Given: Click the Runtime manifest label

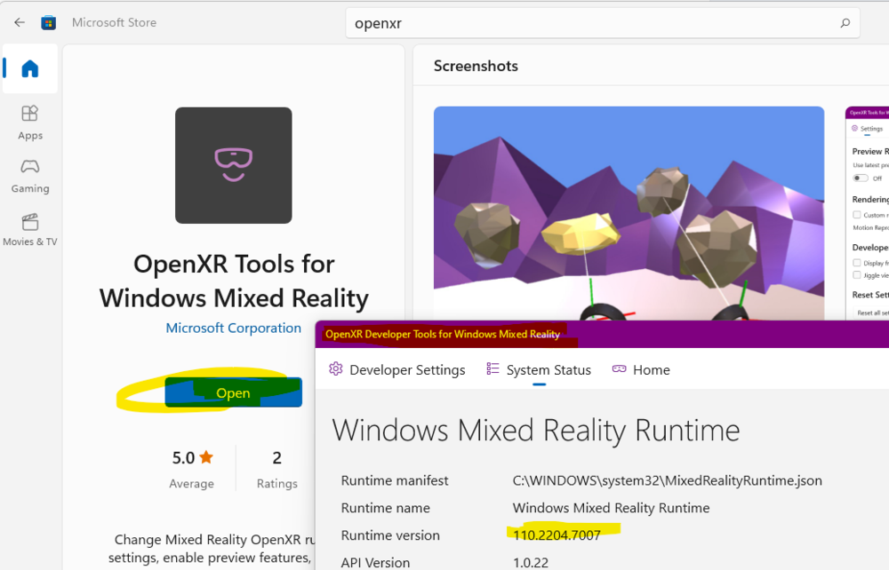Looking at the screenshot, I should (395, 480).
